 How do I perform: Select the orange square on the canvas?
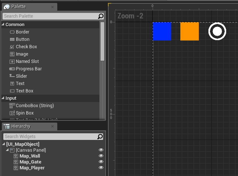190,31
